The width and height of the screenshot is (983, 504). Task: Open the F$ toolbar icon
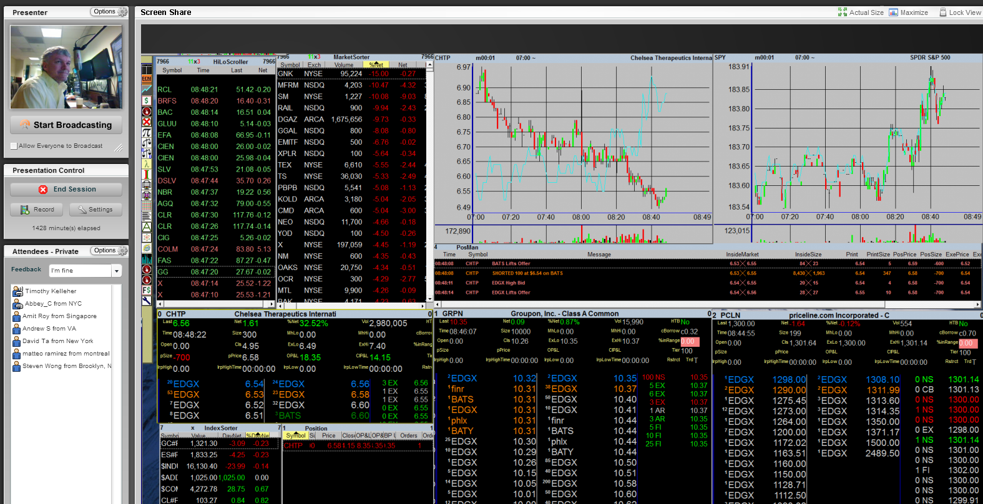point(147,290)
